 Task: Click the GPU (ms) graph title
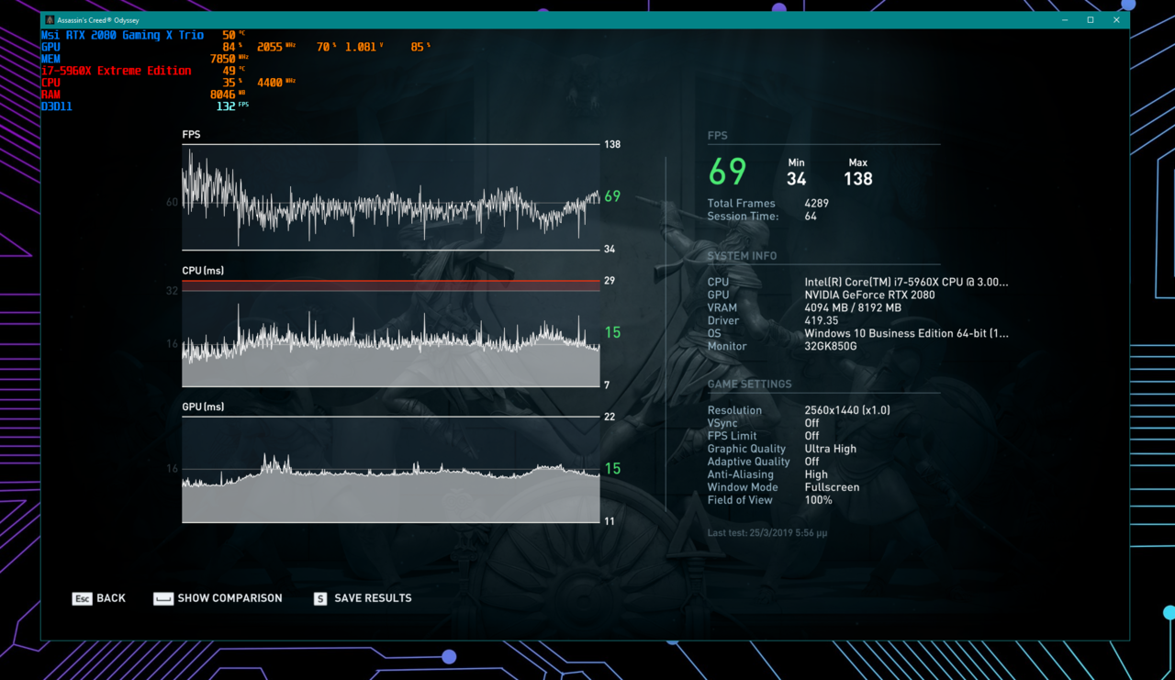(203, 407)
